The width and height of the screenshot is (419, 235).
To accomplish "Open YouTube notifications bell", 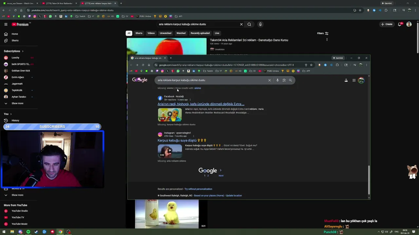I will [x=400, y=24].
